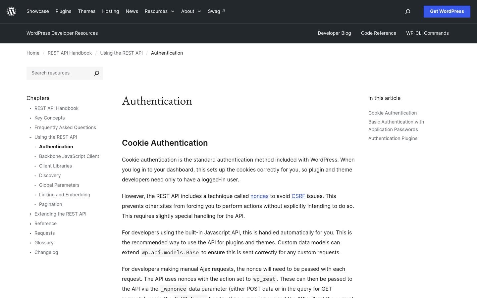477x298 pixels.
Task: Click Using the REST API breadcrumb
Action: click(x=122, y=53)
